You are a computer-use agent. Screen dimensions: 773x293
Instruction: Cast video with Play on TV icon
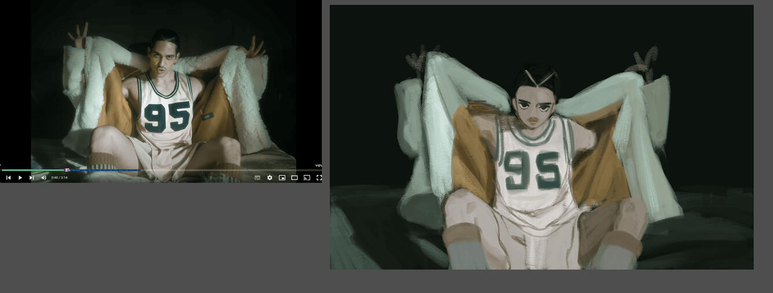(x=307, y=178)
